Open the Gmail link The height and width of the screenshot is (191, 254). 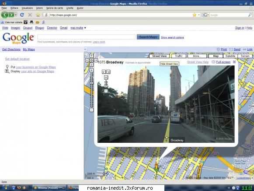(x=64, y=28)
